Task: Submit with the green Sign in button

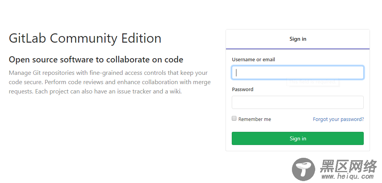Action: (298, 138)
